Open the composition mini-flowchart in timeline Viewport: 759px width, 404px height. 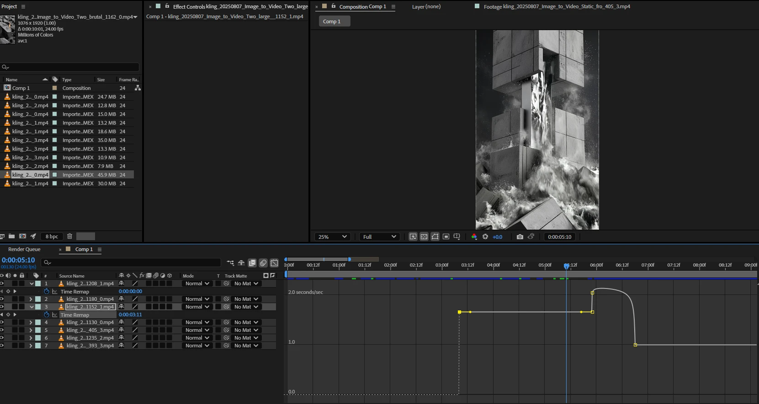[230, 263]
